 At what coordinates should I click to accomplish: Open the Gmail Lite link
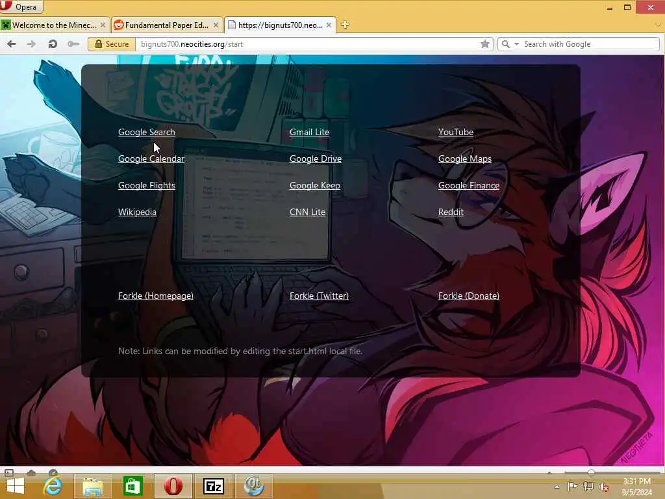pos(309,132)
